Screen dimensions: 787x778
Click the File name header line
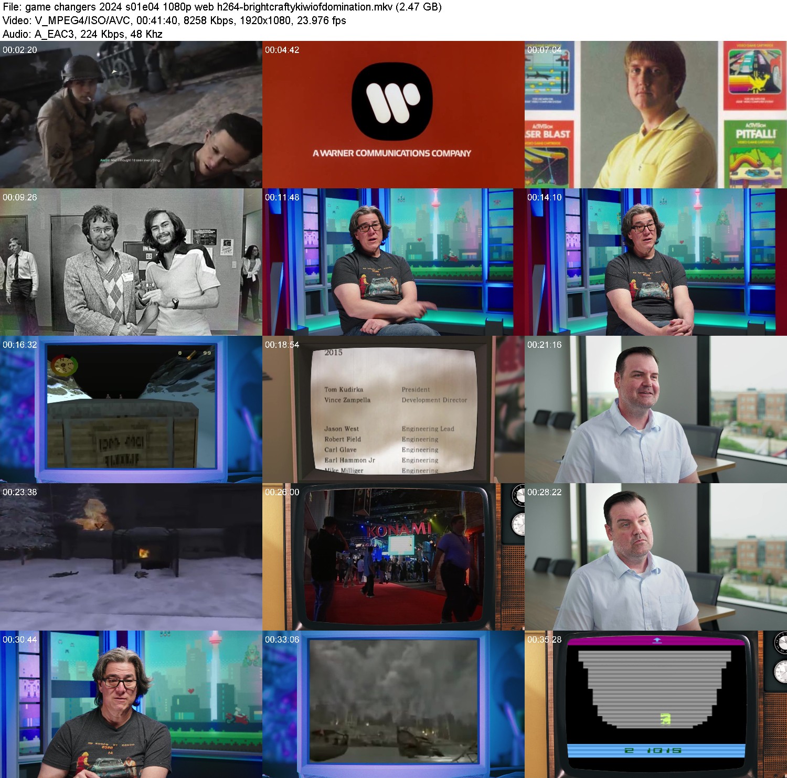point(222,7)
